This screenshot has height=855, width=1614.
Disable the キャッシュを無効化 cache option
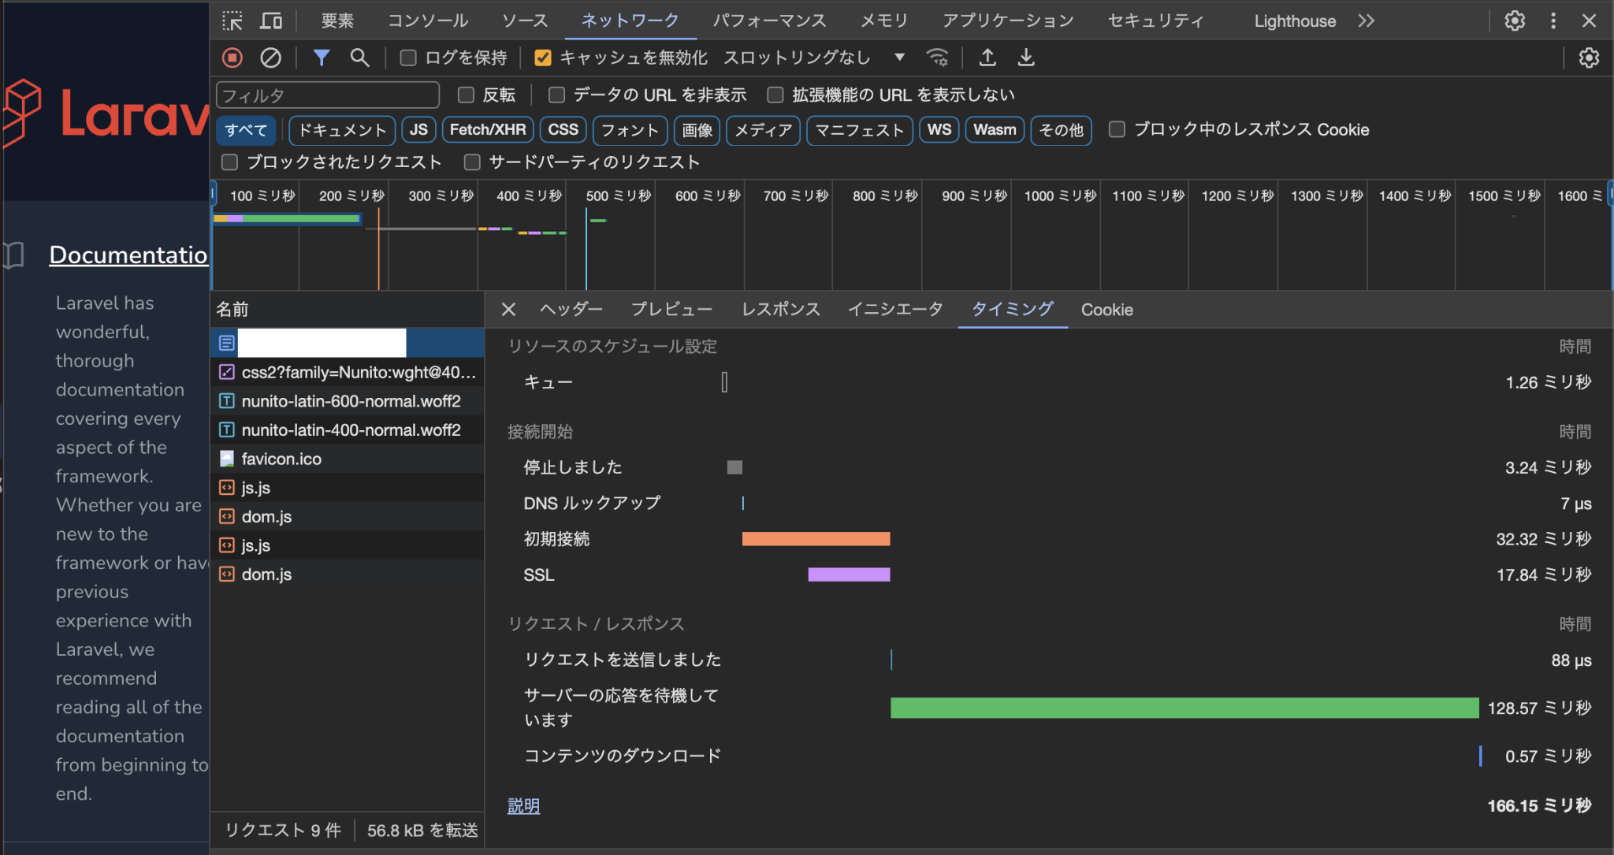click(x=543, y=57)
